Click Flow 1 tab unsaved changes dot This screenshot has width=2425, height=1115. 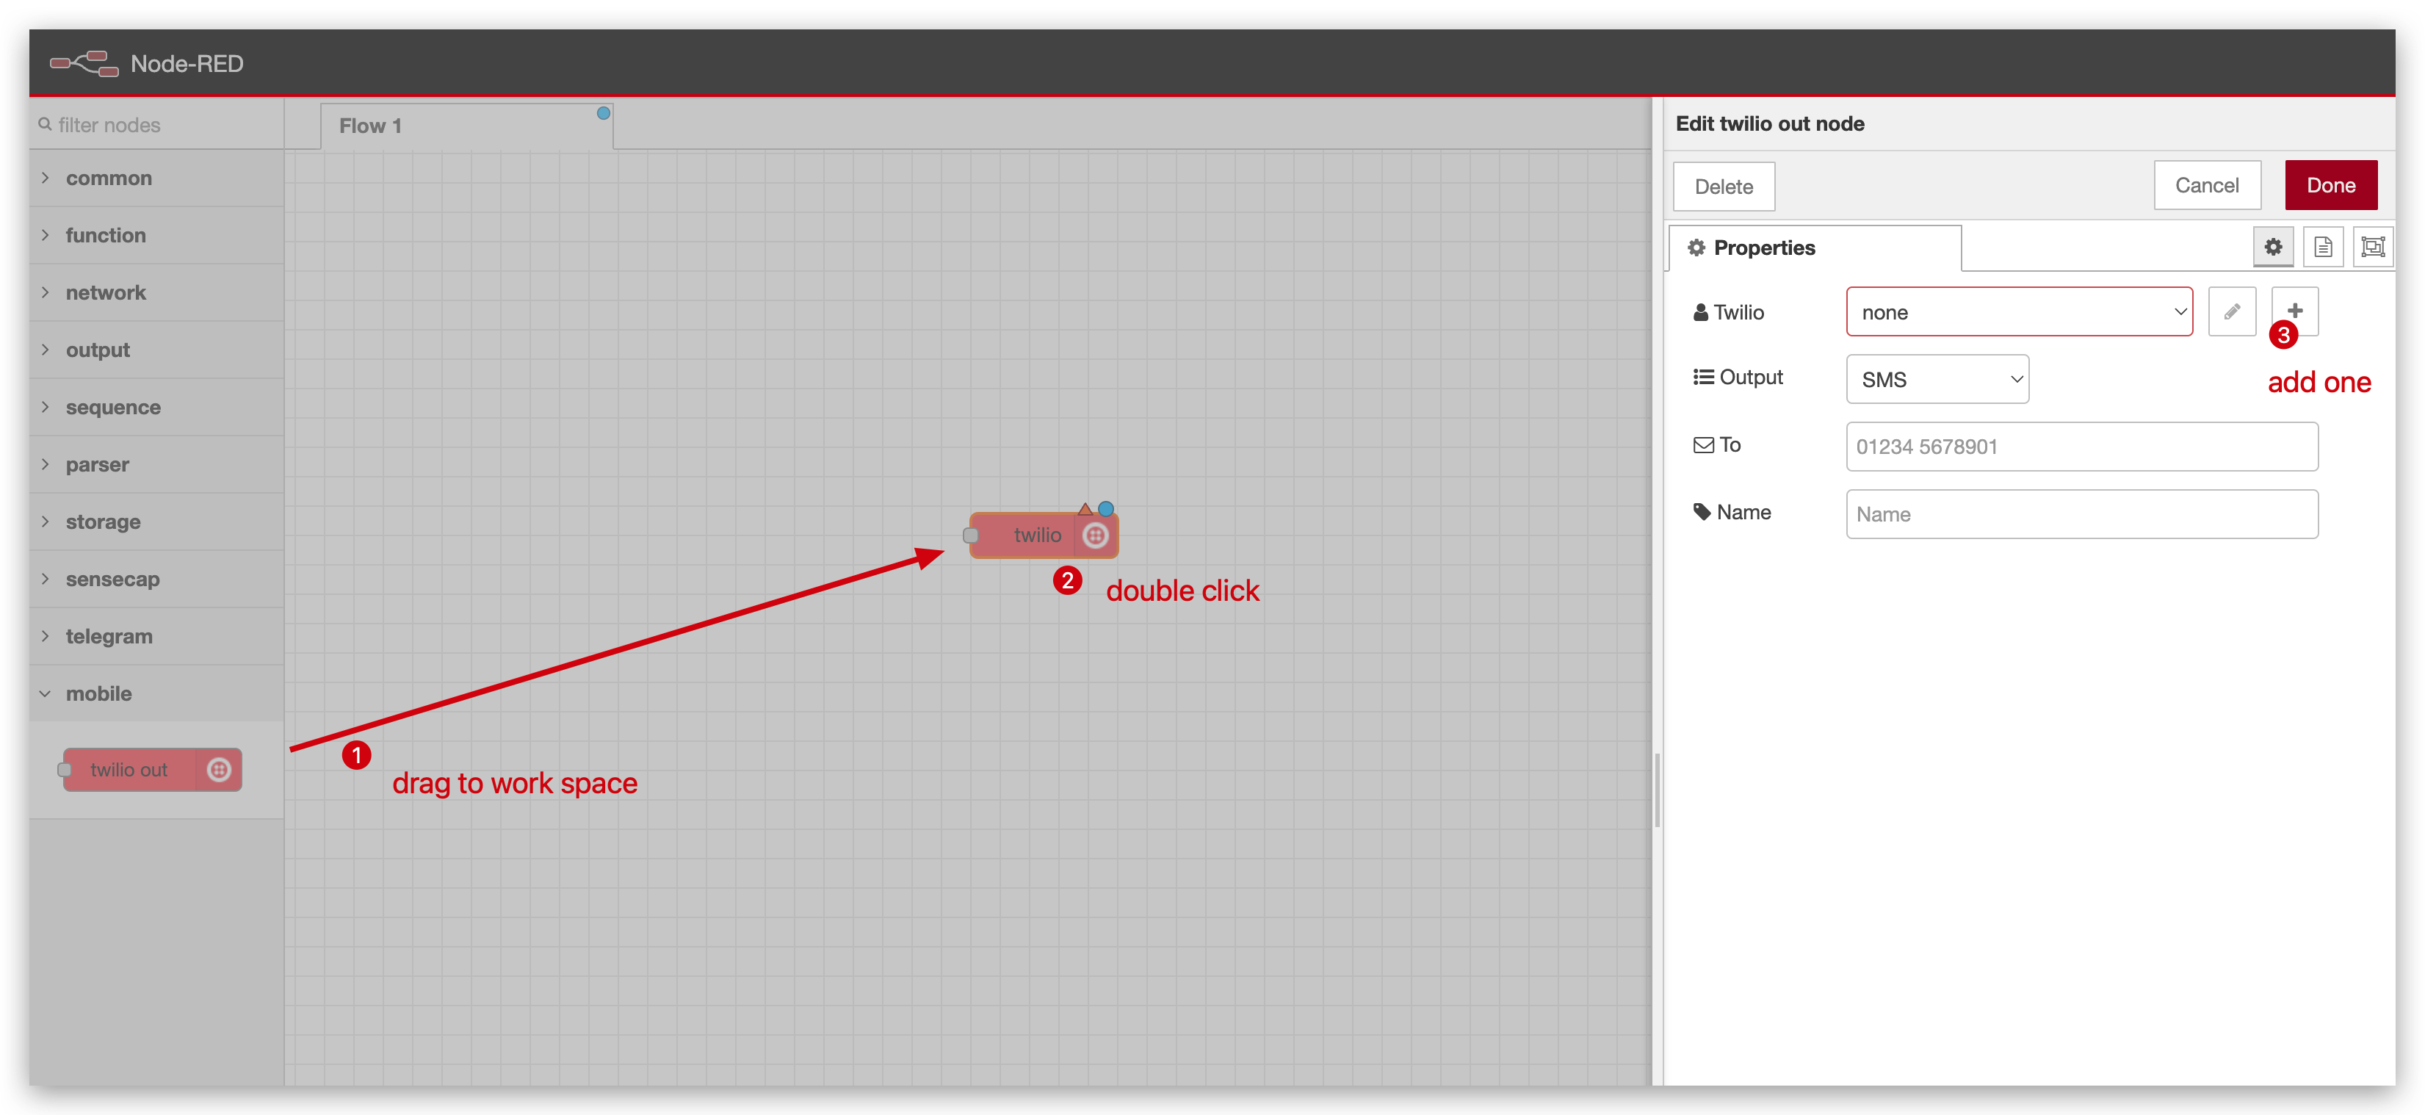click(604, 113)
